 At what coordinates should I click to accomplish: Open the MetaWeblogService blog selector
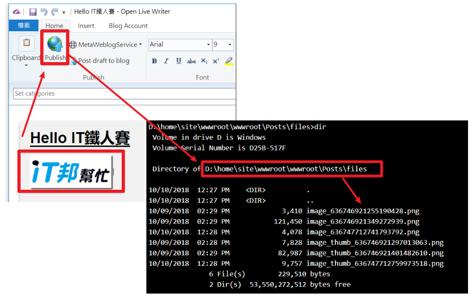click(106, 45)
